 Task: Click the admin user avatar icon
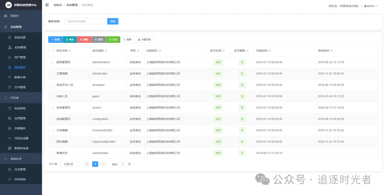click(x=366, y=6)
